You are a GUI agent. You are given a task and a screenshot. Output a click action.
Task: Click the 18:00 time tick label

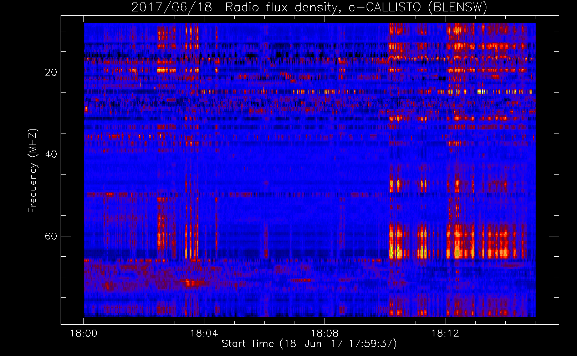[x=84, y=334]
